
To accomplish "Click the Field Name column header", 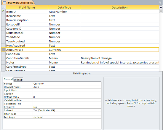I will click(x=27, y=7).
